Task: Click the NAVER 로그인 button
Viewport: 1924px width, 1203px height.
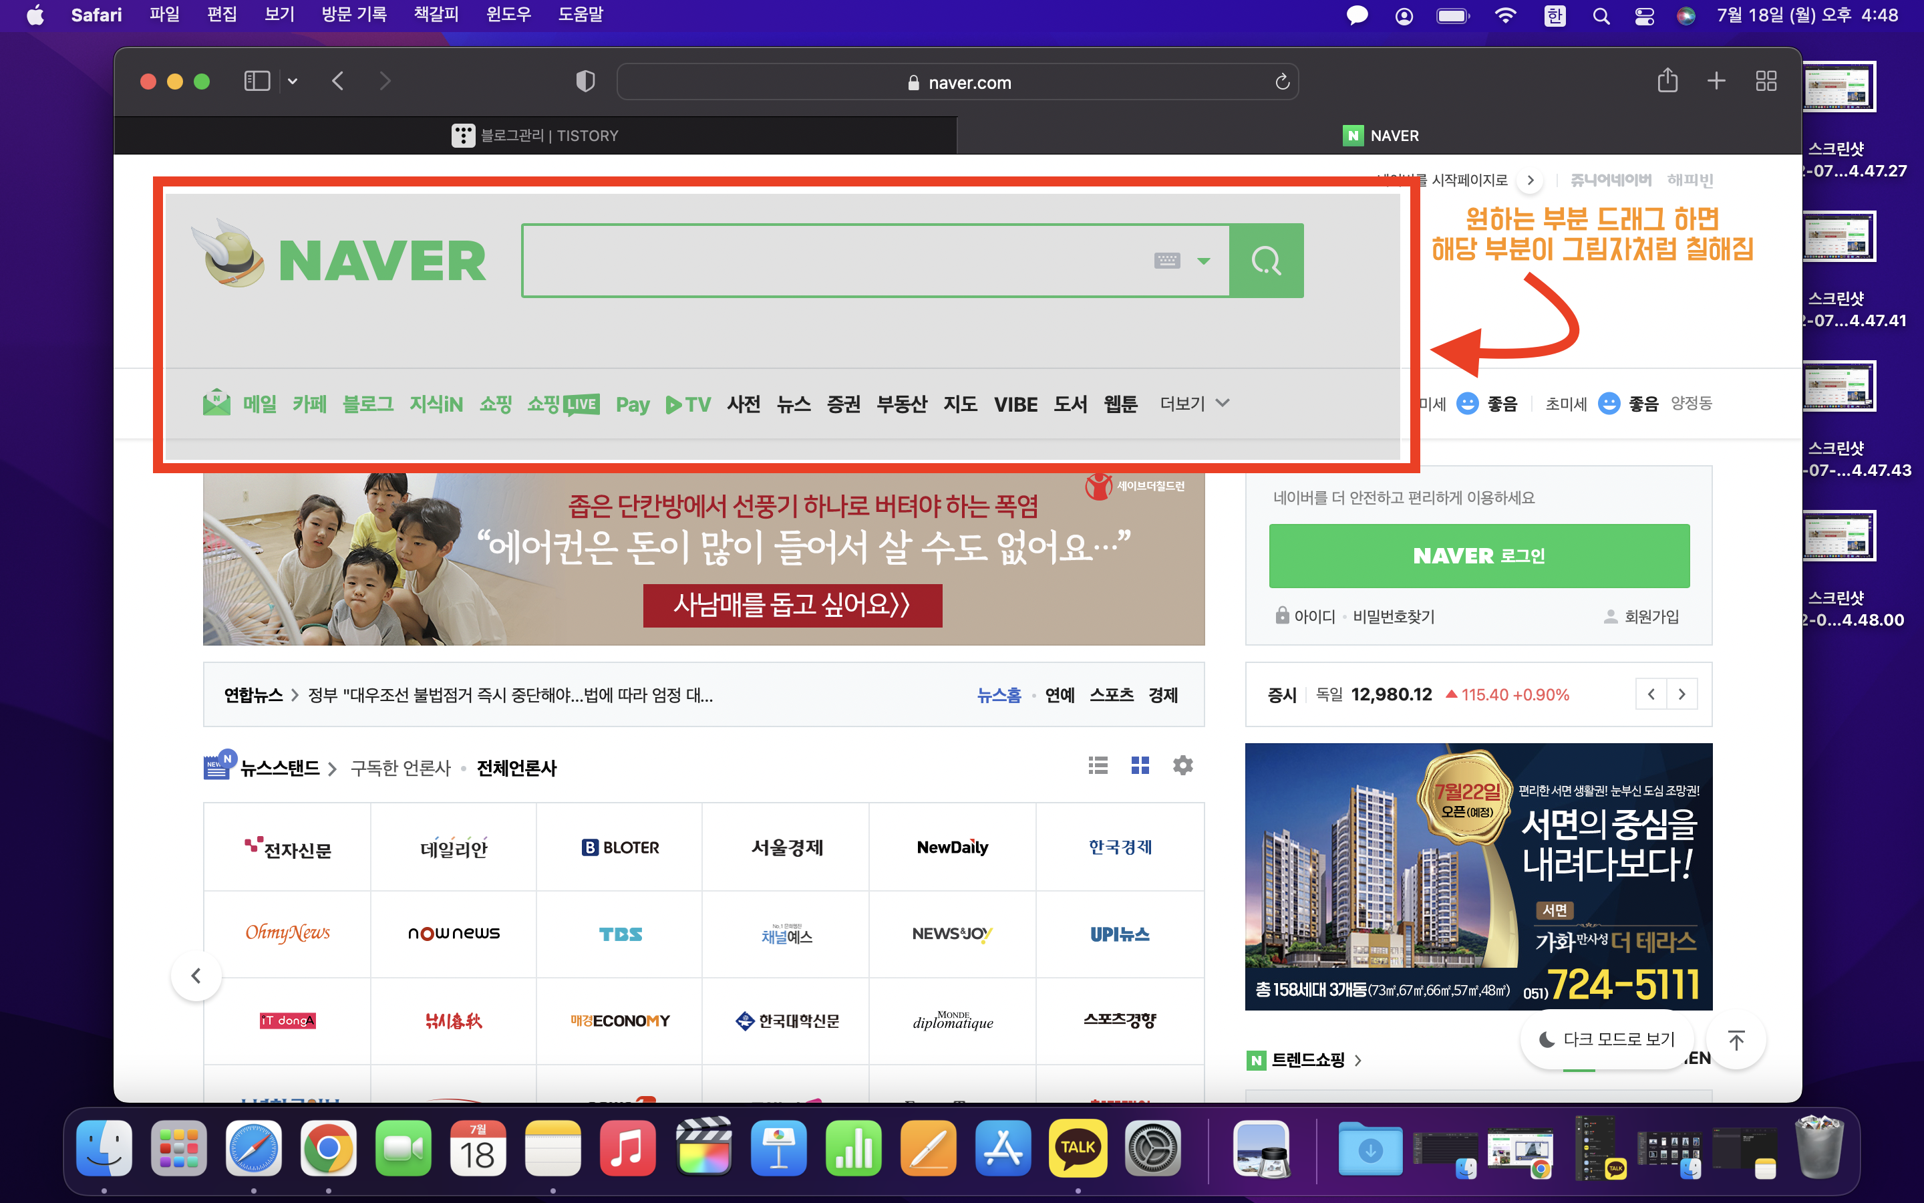Action: point(1479,555)
